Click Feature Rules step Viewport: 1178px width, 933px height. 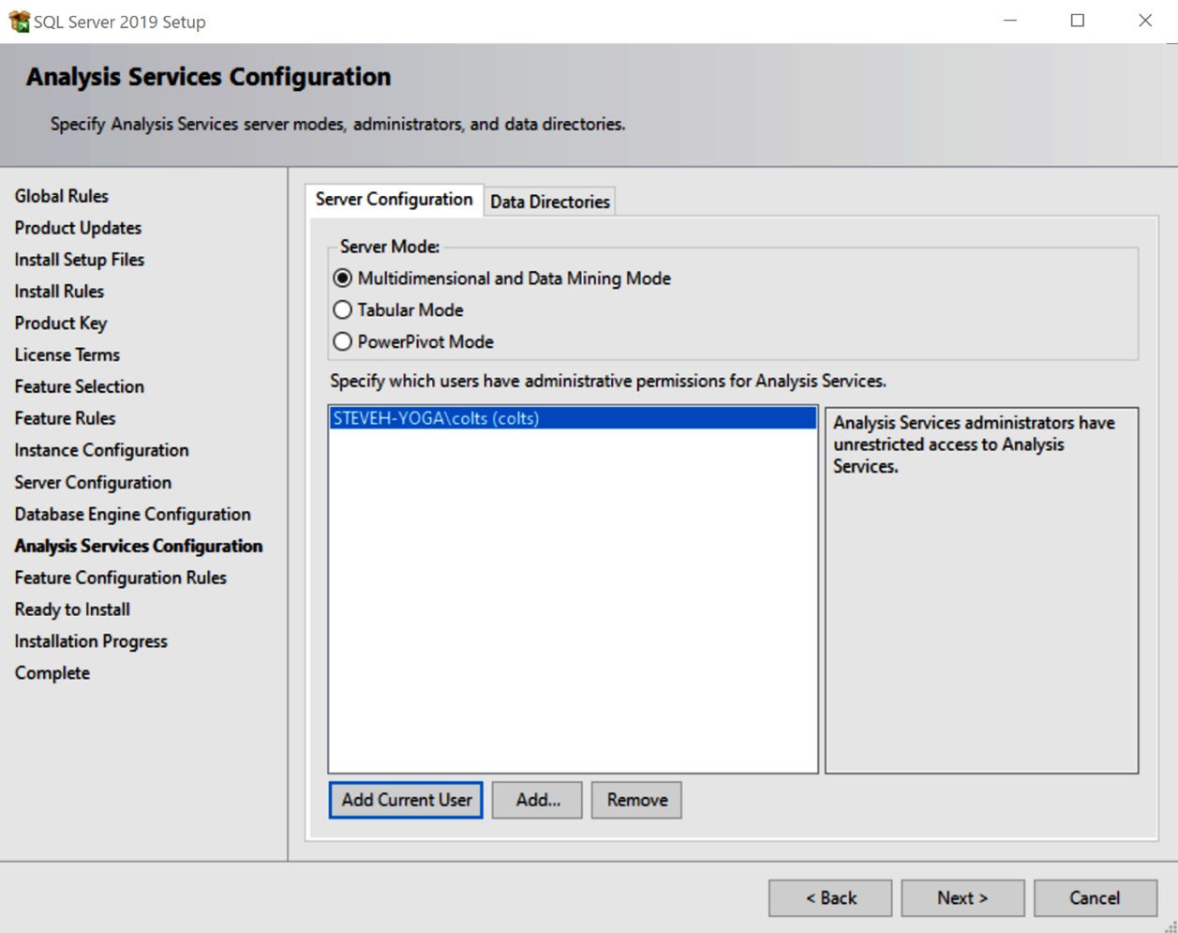(66, 418)
